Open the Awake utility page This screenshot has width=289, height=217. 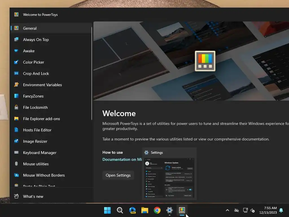(51, 51)
